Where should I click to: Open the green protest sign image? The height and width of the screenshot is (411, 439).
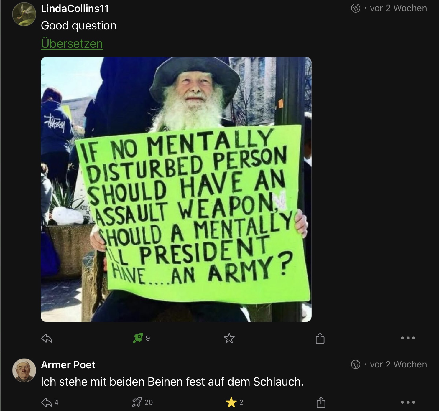click(x=176, y=189)
